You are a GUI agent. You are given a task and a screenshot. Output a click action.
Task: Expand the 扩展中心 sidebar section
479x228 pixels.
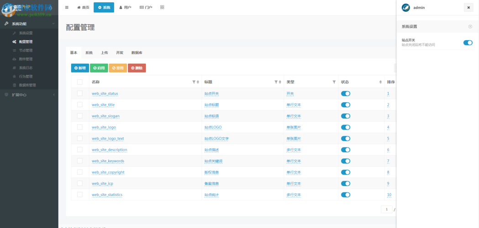tap(29, 95)
